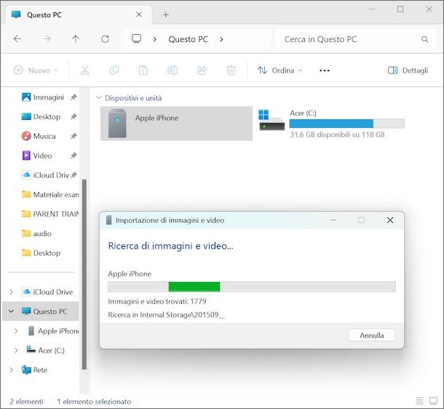Select Acer (C:) in navigation tree
444x409 pixels.
click(x=45, y=350)
